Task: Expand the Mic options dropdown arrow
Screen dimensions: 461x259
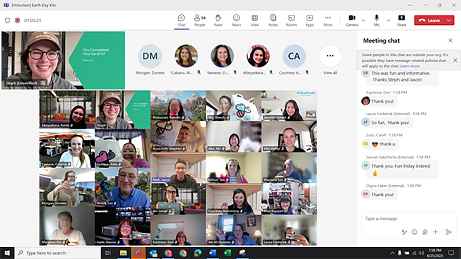Action: (388, 20)
